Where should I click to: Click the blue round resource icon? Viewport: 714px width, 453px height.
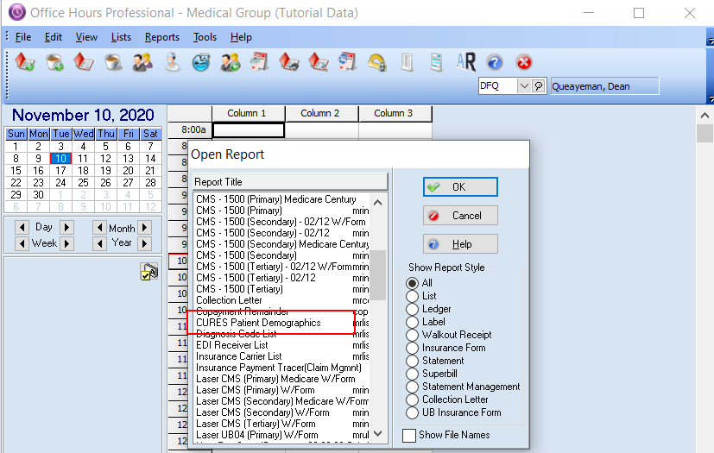point(201,62)
